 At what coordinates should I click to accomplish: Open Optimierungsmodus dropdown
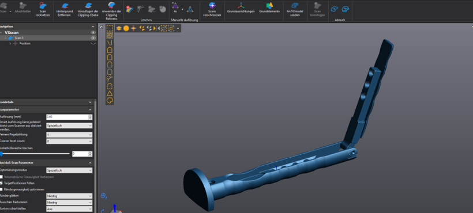point(69,170)
